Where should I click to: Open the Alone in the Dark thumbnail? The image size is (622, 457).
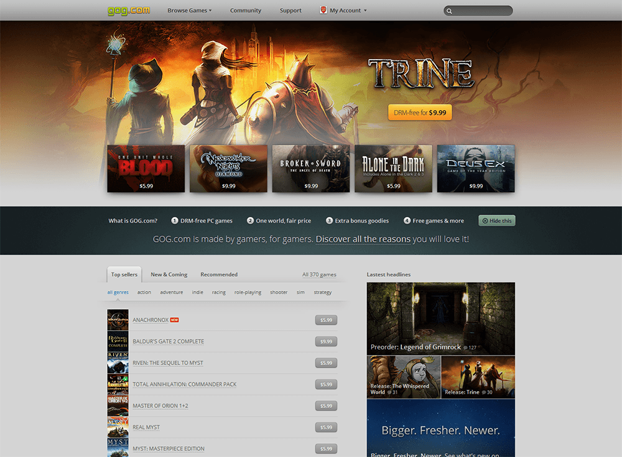(394, 168)
